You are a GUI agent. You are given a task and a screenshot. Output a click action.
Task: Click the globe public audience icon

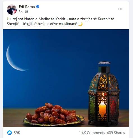[26, 12]
